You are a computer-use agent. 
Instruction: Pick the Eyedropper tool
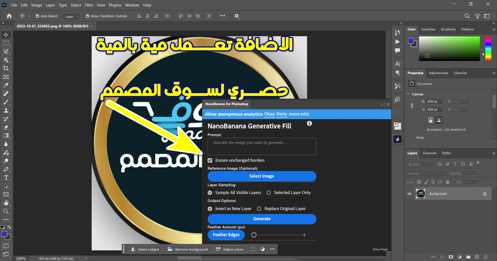click(6, 85)
